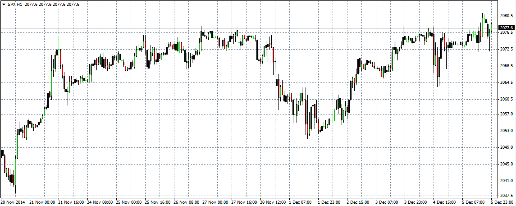This screenshot has width=516, height=206.
Task: Select the 4 Dec 15:00 time label
Action: click(x=445, y=202)
